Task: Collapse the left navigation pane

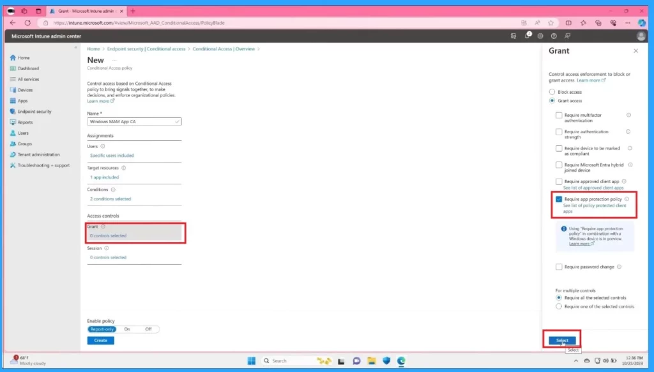Action: tap(75, 47)
